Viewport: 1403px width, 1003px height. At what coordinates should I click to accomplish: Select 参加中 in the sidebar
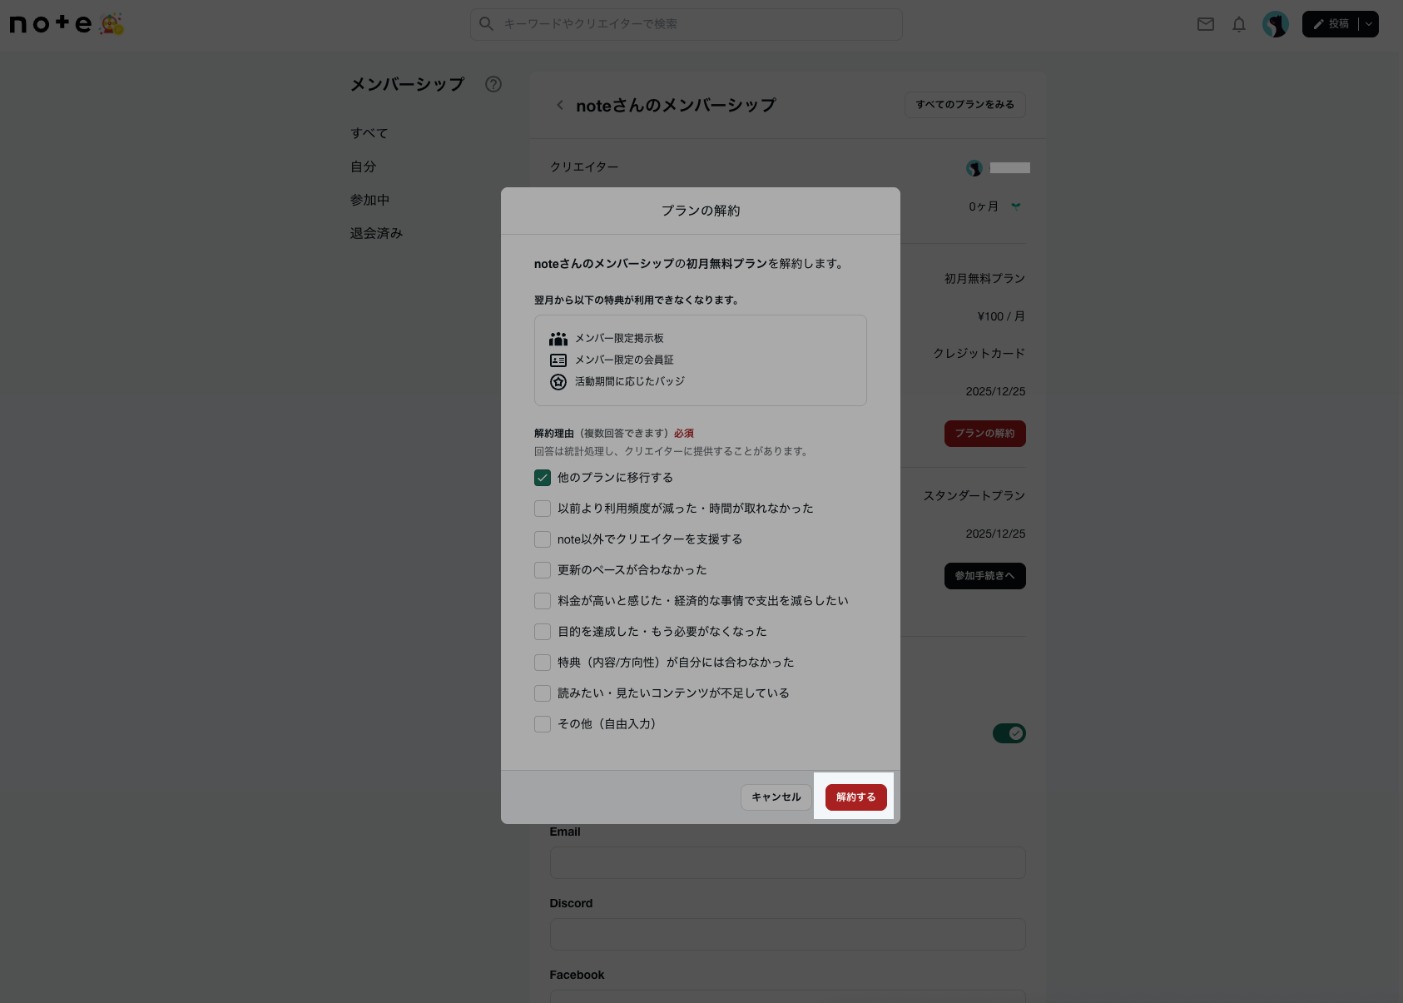pos(370,200)
